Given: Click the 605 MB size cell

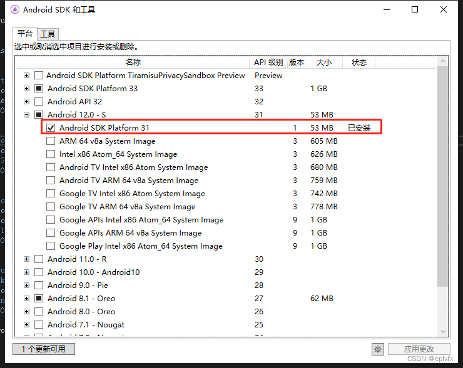Looking at the screenshot, I should (x=324, y=141).
